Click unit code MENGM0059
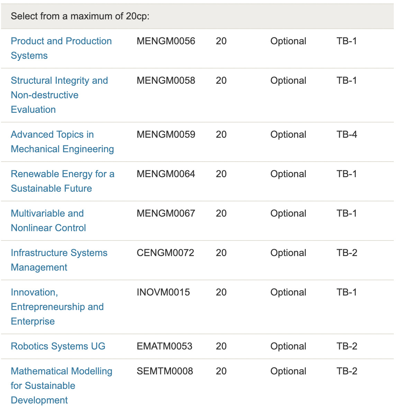 (166, 134)
